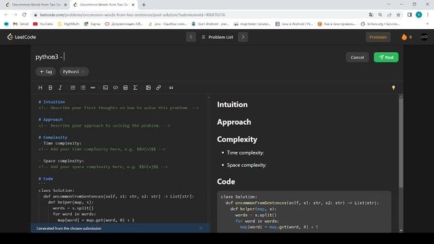
Task: Go to the next problem
Action: point(243,37)
